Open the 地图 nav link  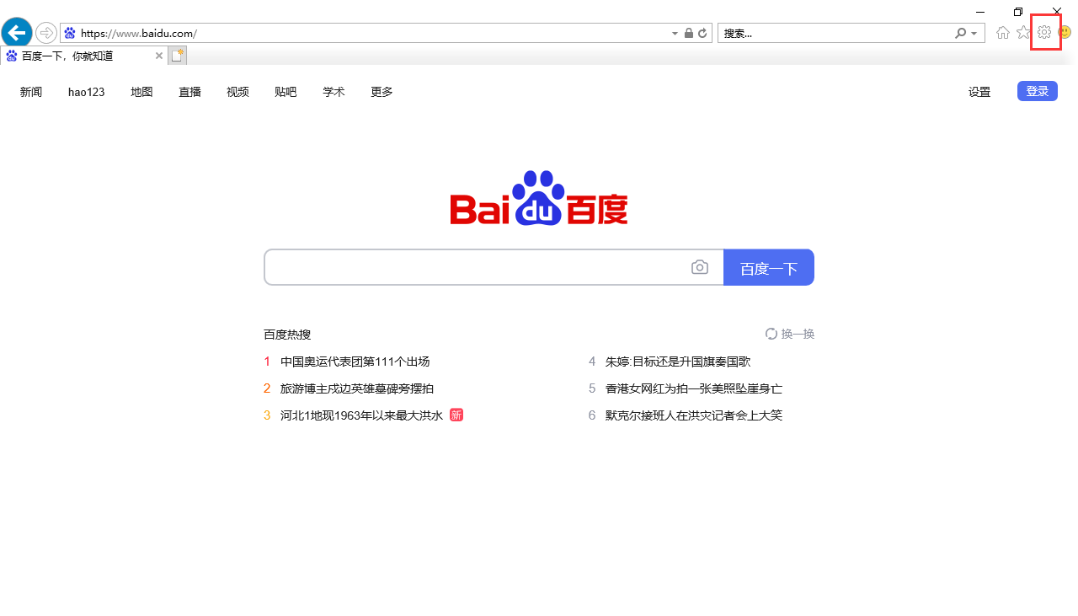(x=142, y=92)
